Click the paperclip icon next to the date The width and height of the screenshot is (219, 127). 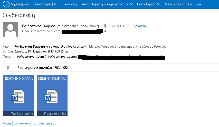click(x=105, y=26)
